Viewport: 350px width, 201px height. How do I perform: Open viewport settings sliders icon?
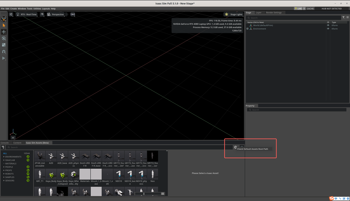pyautogui.click(x=11, y=14)
